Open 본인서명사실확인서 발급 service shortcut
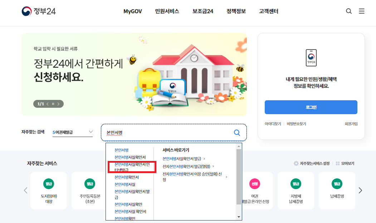 point(184,159)
